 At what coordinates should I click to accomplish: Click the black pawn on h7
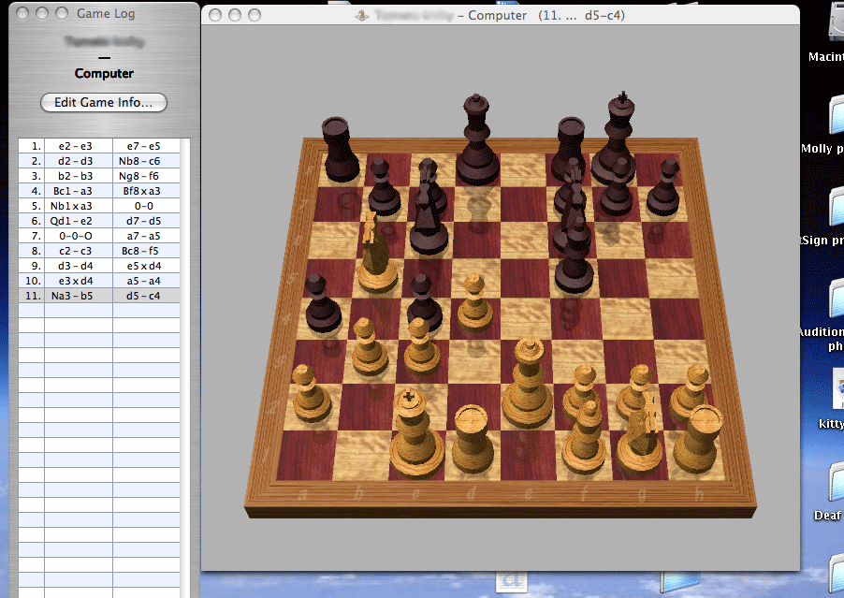[663, 187]
